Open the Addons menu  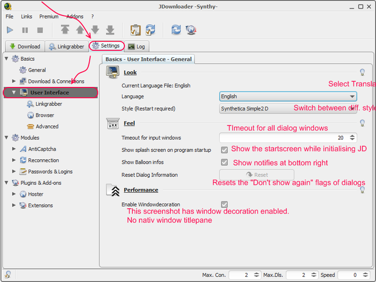click(75, 16)
